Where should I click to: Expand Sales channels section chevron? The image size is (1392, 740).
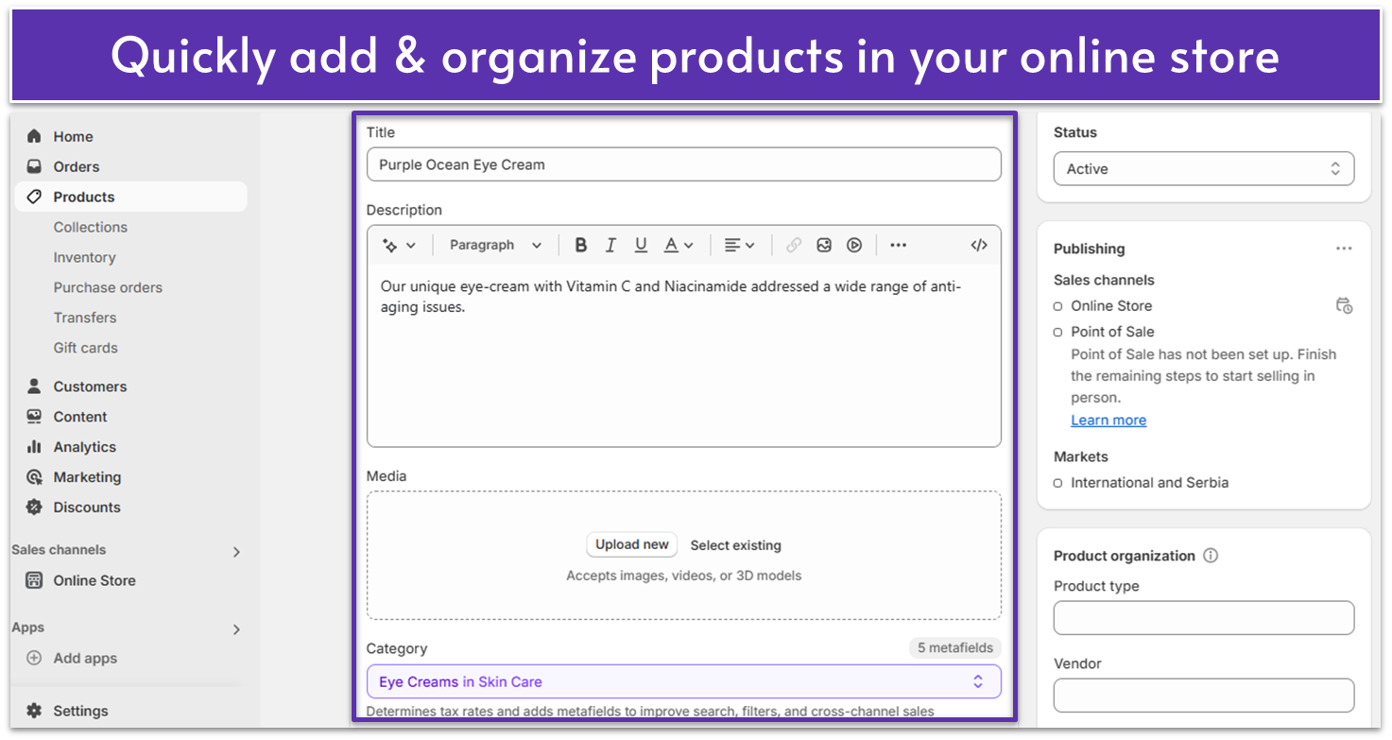pyautogui.click(x=236, y=551)
